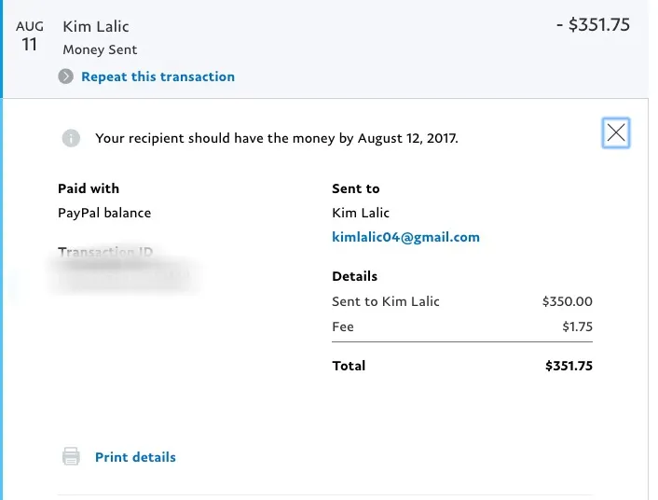This screenshot has height=500, width=658.
Task: Select the - $351.75 amount in header
Action: 599,25
